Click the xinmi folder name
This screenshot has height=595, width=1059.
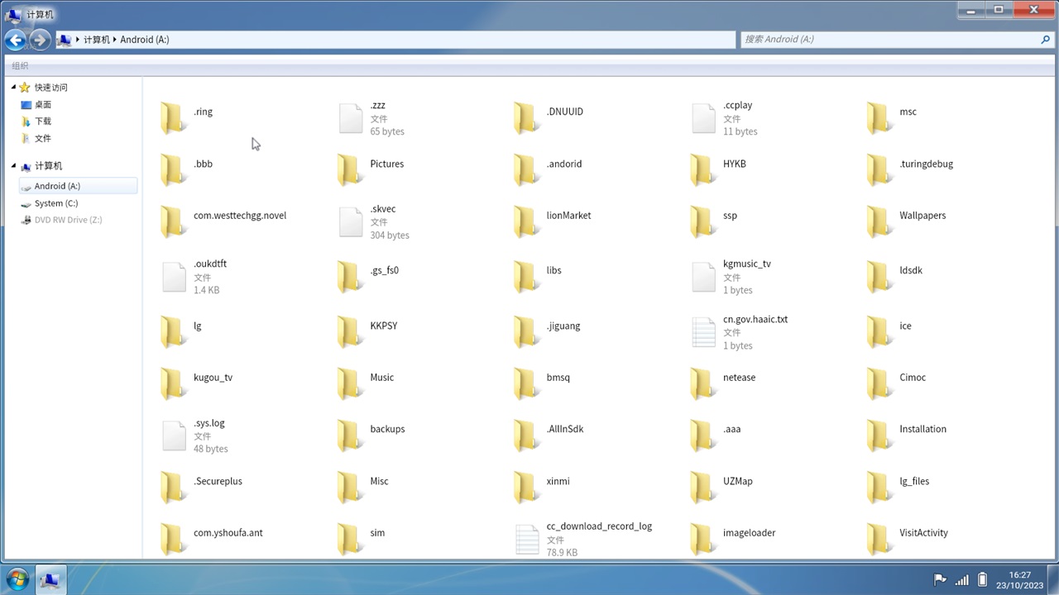tap(558, 481)
